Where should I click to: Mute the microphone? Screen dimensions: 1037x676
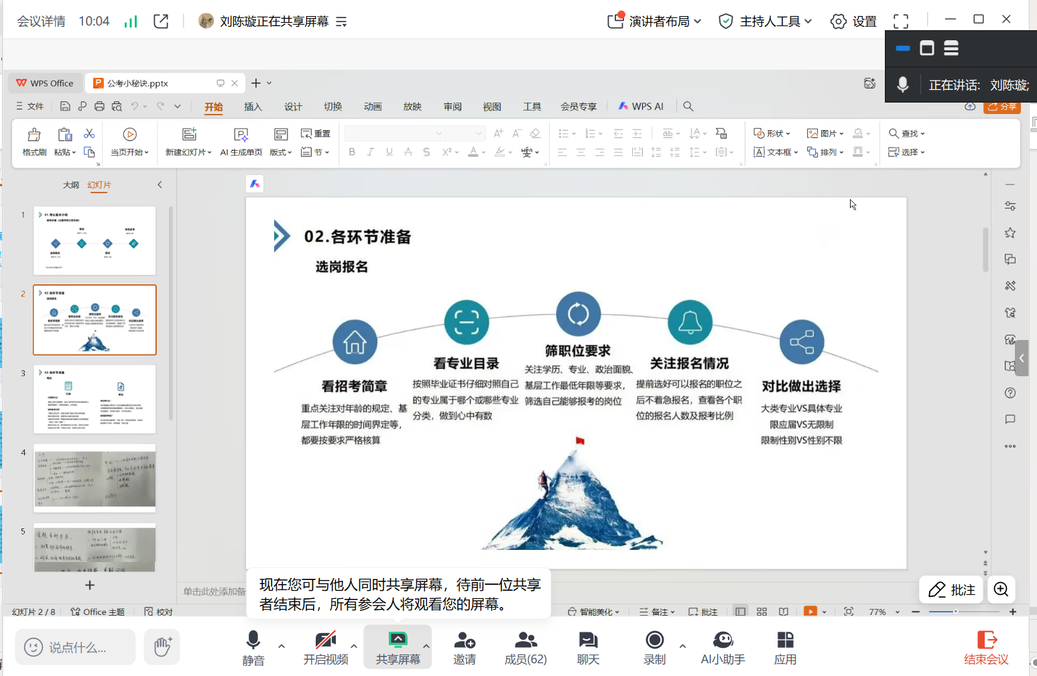(x=253, y=640)
